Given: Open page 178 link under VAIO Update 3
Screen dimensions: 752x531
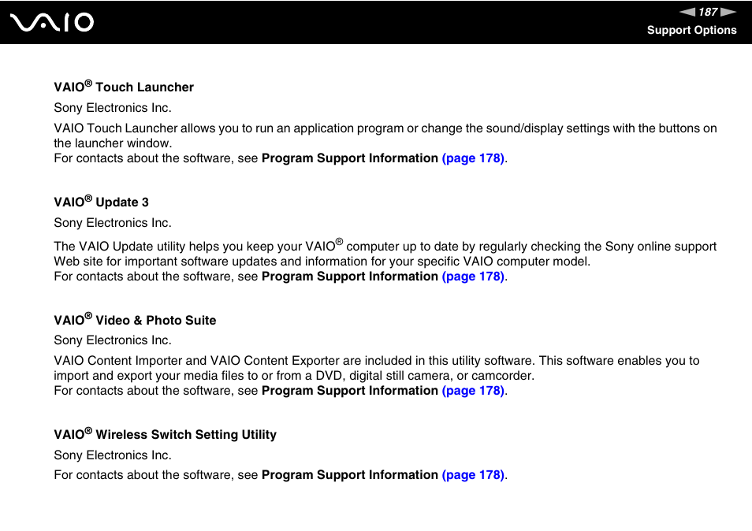Looking at the screenshot, I should tap(473, 277).
